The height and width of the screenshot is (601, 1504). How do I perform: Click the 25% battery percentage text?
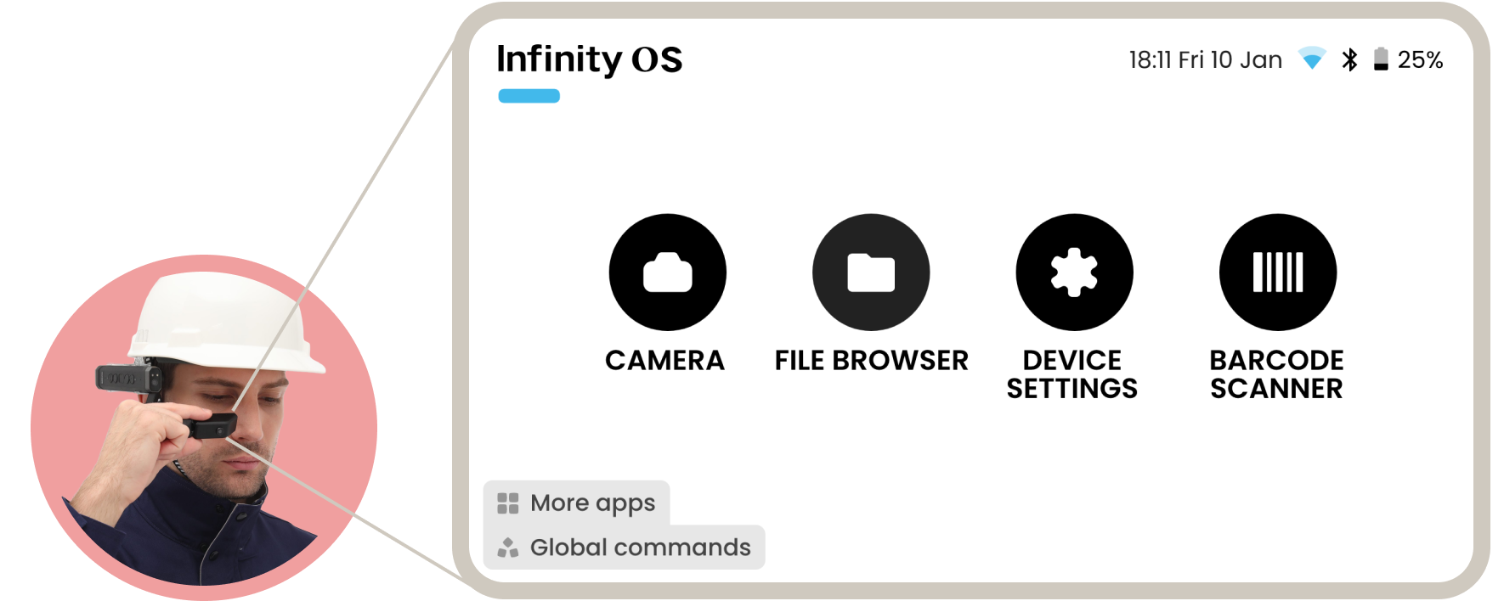(x=1420, y=59)
